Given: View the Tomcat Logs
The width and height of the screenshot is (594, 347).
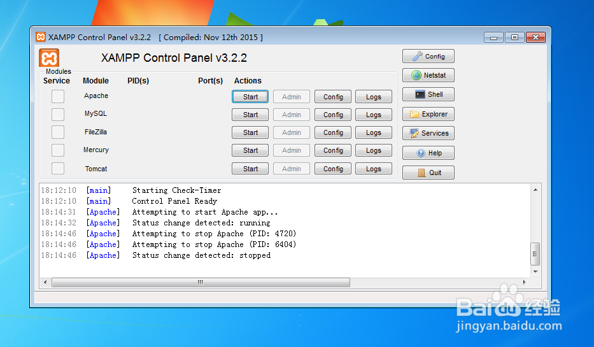Looking at the screenshot, I should (x=374, y=168).
